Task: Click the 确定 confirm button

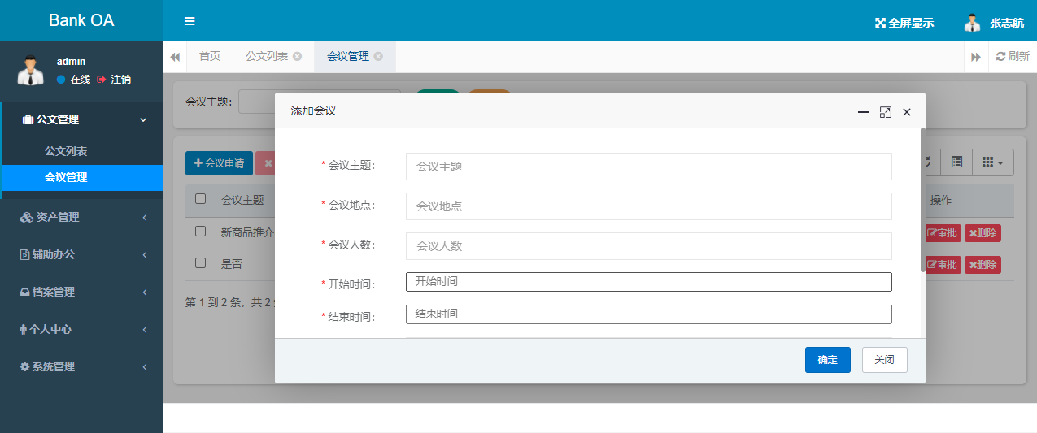Action: click(x=828, y=360)
